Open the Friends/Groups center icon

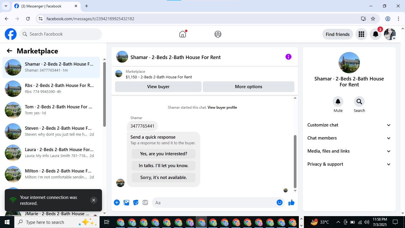(x=218, y=34)
